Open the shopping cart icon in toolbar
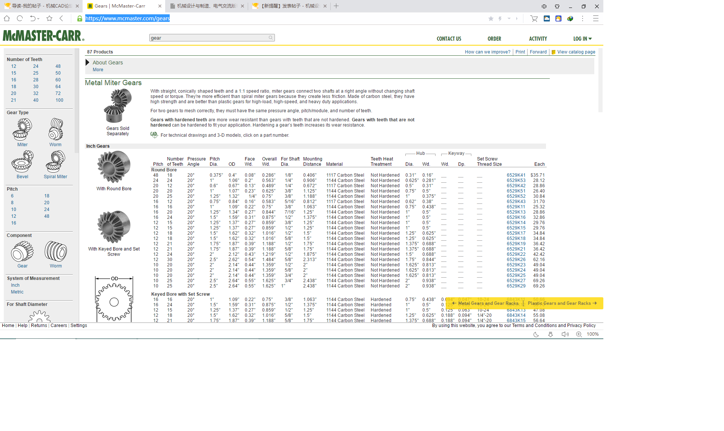The width and height of the screenshot is (724, 431). pos(534,18)
